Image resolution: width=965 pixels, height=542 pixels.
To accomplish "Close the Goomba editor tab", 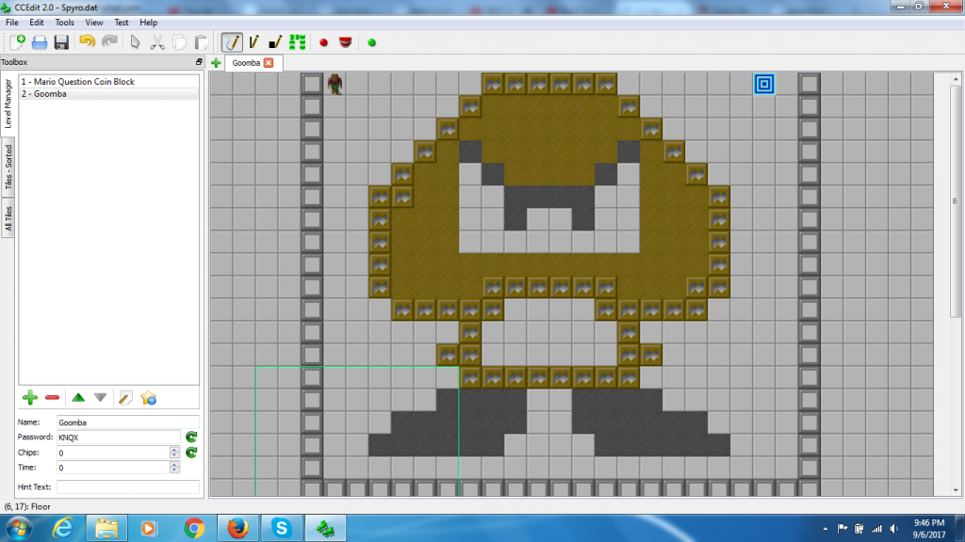I will (x=269, y=63).
